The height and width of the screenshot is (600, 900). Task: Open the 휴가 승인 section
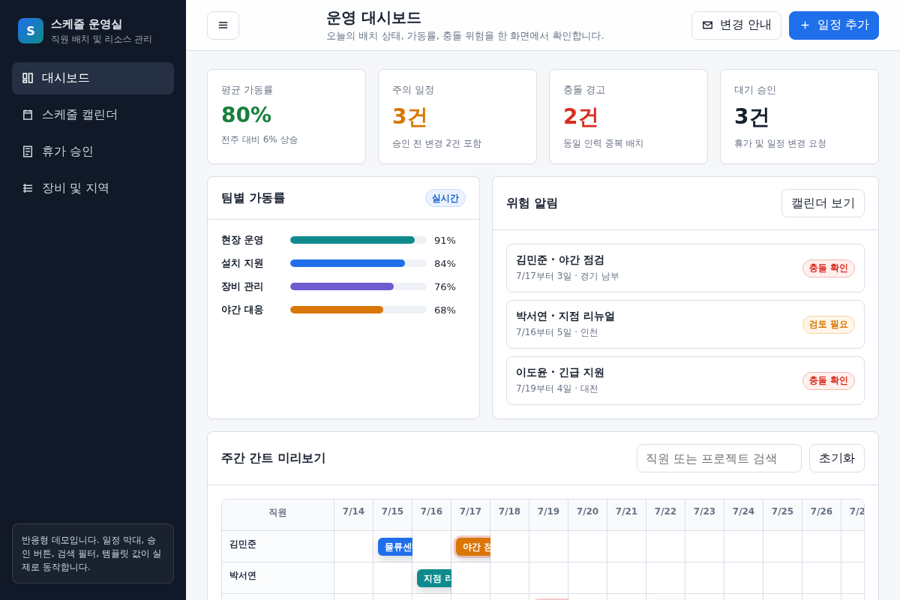coord(93,151)
